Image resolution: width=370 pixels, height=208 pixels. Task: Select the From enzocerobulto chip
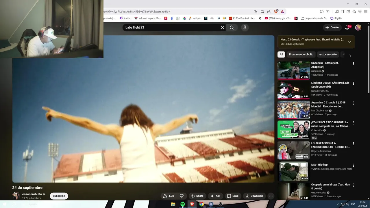pos(301,54)
